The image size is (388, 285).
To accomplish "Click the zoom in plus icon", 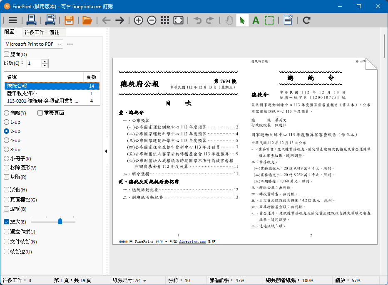I will coord(138,20).
